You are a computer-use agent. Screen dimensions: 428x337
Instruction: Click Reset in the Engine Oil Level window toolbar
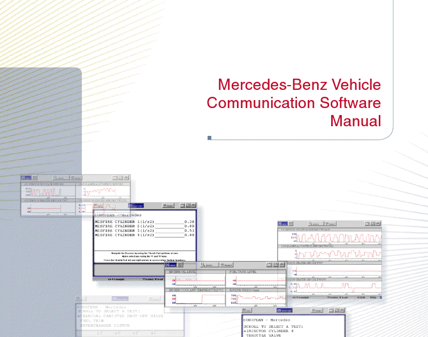coord(226,265)
